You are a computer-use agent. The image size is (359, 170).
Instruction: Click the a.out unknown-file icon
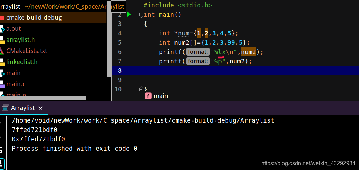pyautogui.click(x=2, y=29)
